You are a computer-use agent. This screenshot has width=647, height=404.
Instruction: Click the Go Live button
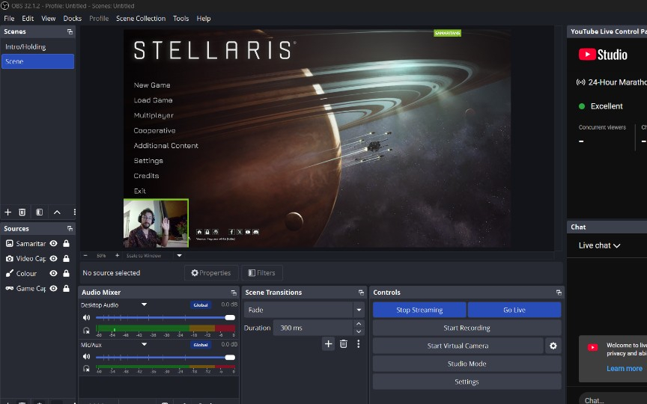(514, 310)
